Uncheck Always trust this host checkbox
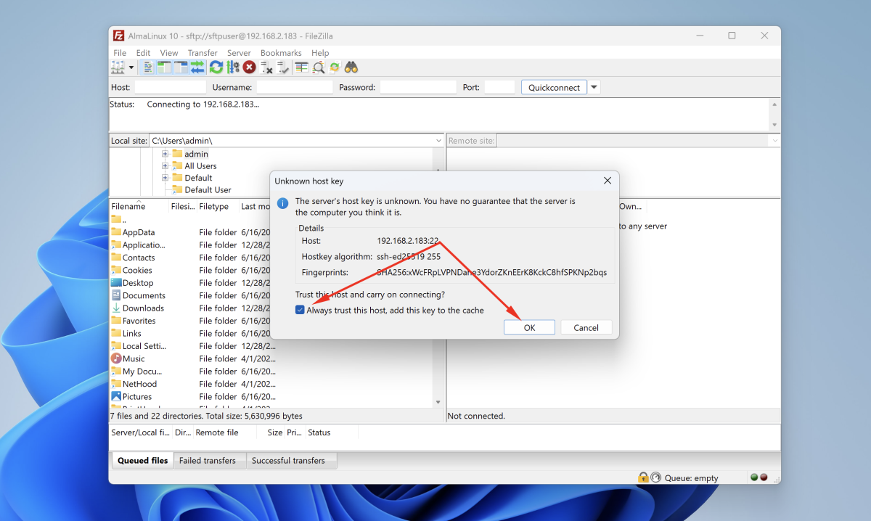Image resolution: width=871 pixels, height=521 pixels. click(300, 310)
